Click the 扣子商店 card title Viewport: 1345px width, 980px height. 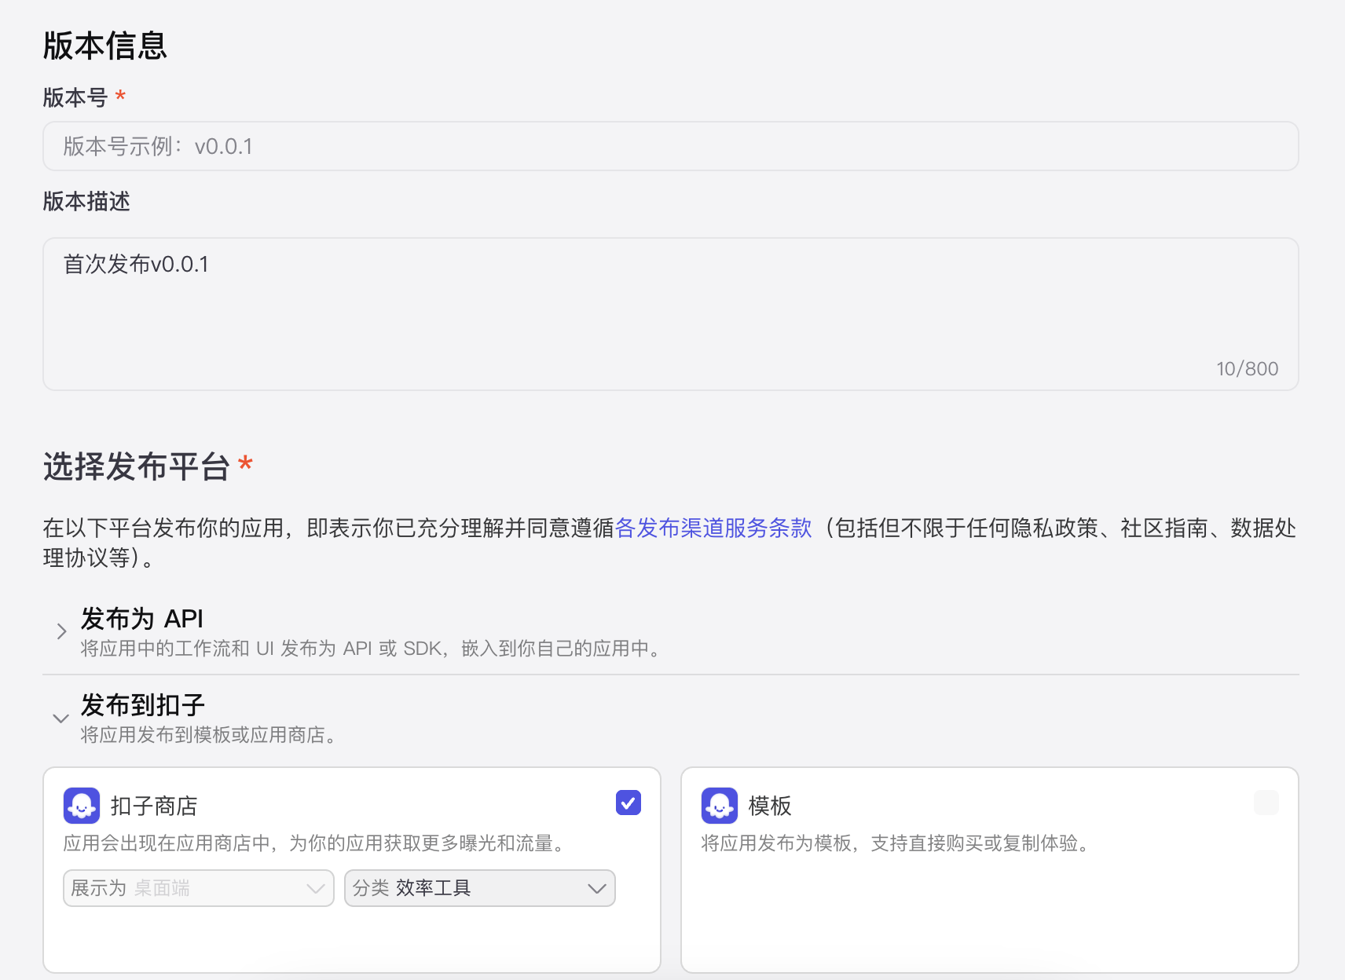point(154,806)
